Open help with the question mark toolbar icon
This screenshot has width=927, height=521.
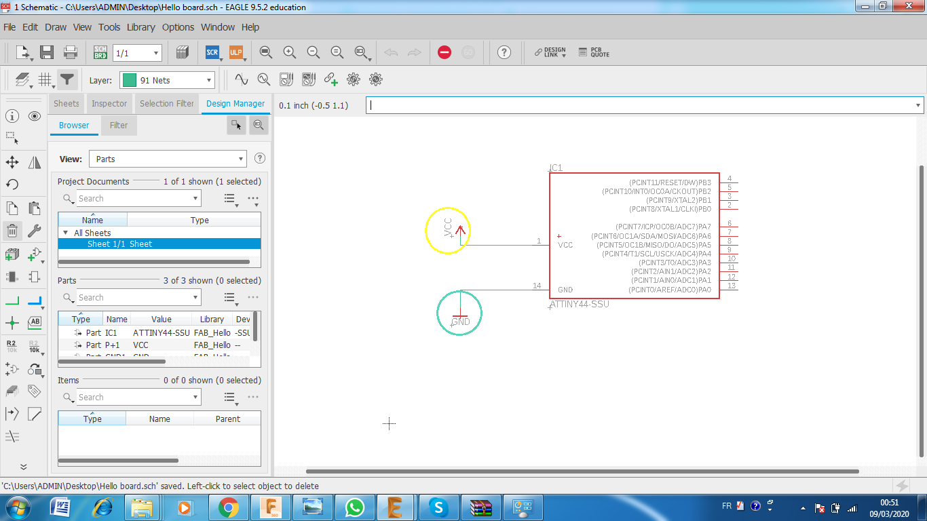tap(504, 52)
